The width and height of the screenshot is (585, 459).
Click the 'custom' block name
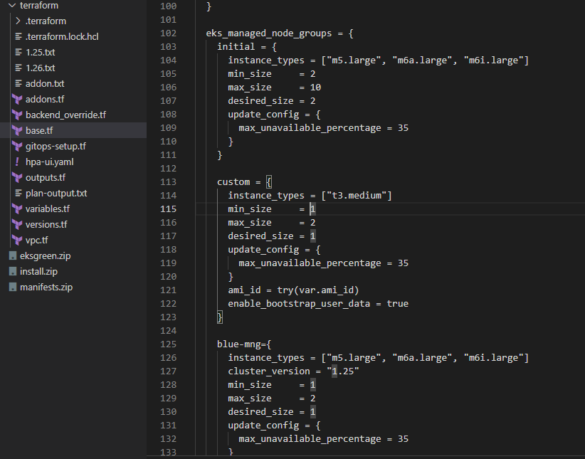pyautogui.click(x=233, y=182)
